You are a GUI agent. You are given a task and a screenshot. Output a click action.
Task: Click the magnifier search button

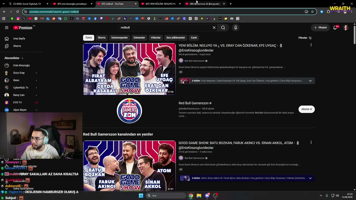(223, 27)
